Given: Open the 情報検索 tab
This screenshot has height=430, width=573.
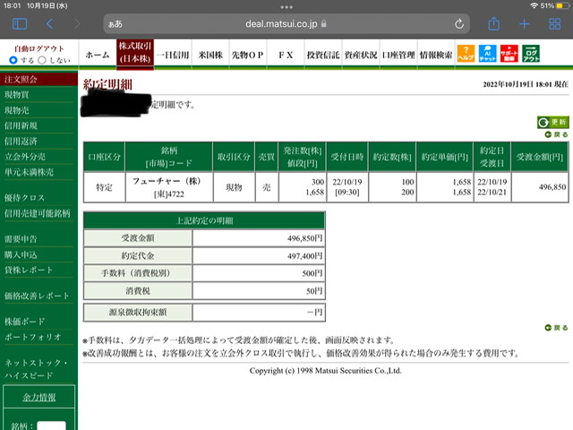Looking at the screenshot, I should (436, 55).
